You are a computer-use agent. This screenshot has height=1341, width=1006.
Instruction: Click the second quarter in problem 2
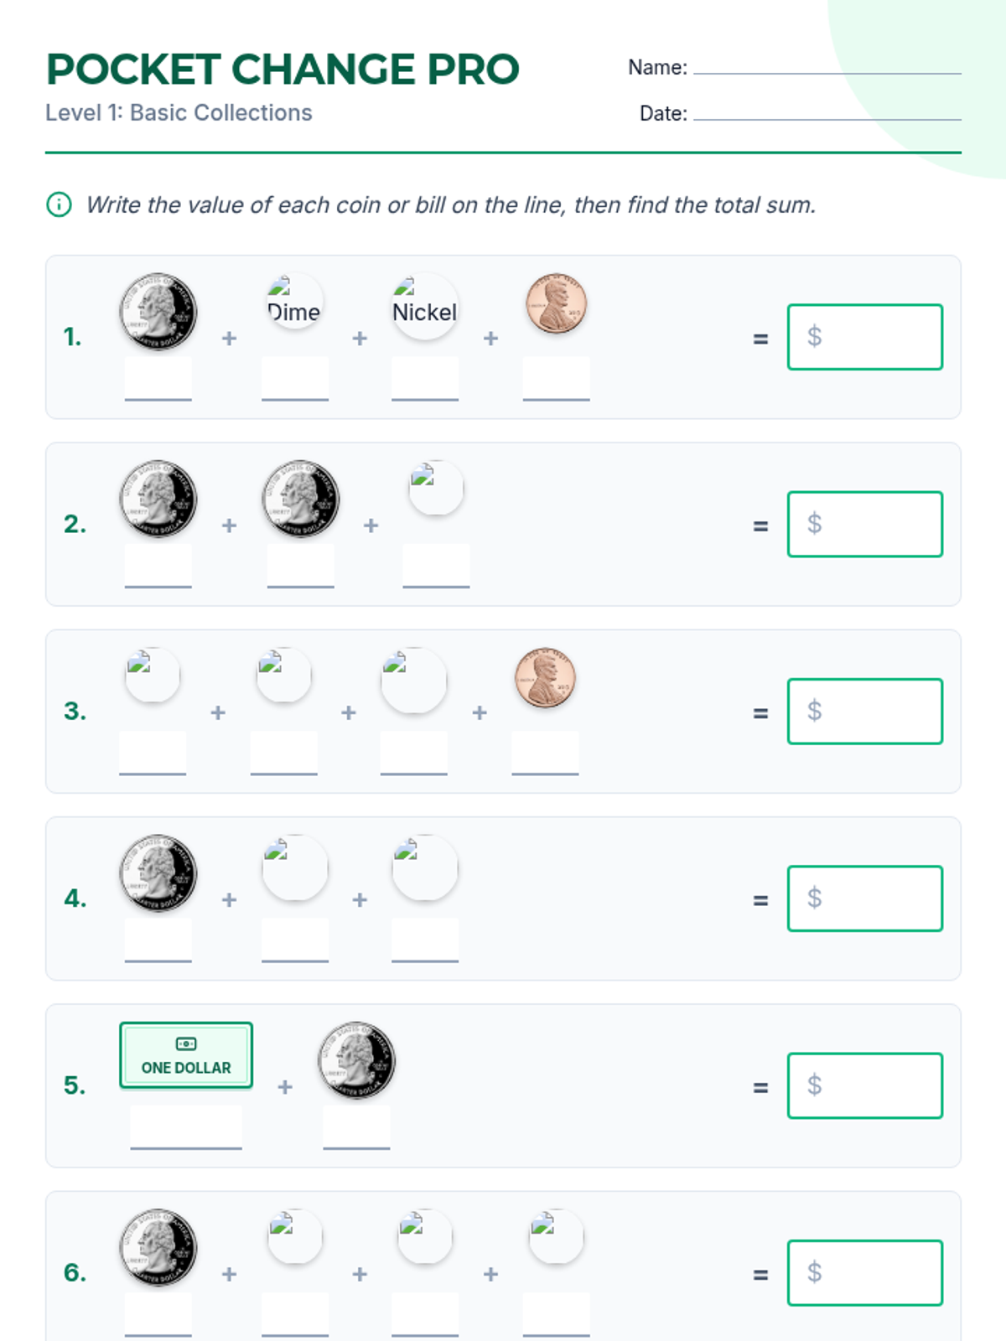pos(300,499)
